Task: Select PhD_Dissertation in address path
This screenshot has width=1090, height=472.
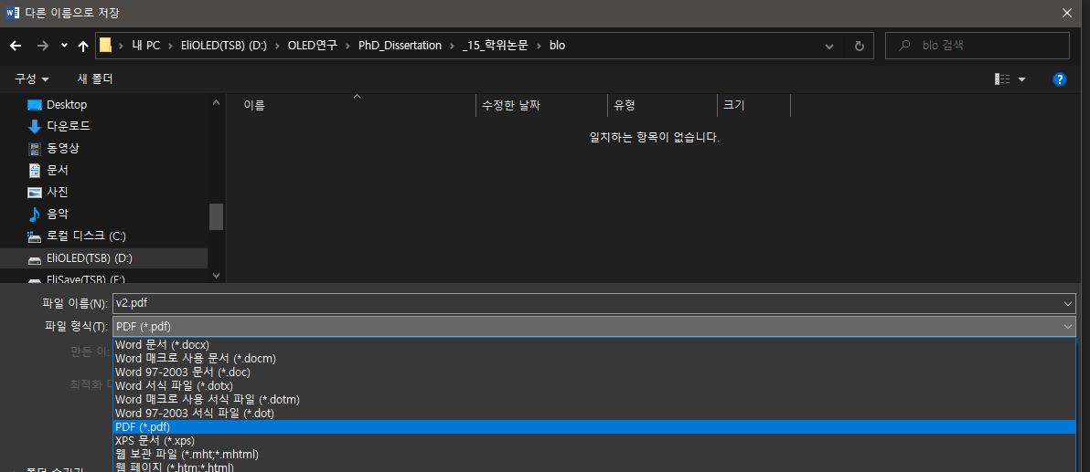Action: coord(400,46)
